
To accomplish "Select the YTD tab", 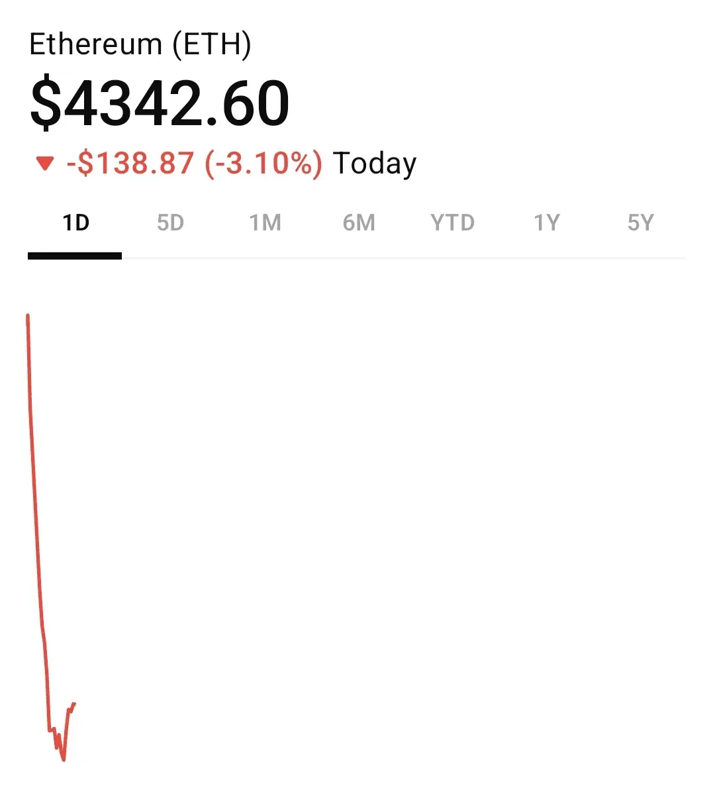I will click(x=452, y=222).
